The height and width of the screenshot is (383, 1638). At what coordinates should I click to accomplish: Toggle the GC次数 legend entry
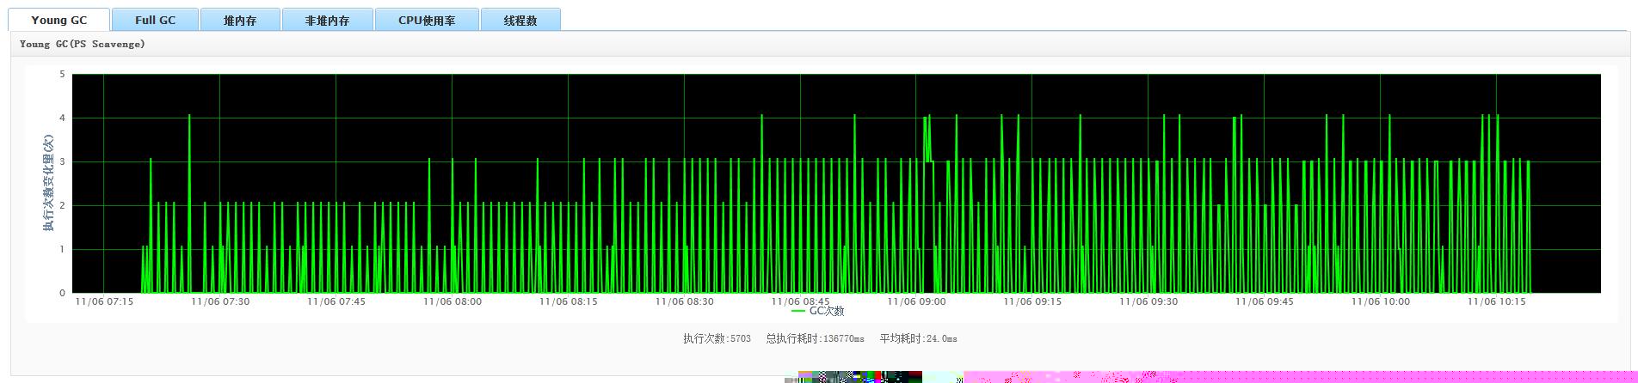point(818,311)
